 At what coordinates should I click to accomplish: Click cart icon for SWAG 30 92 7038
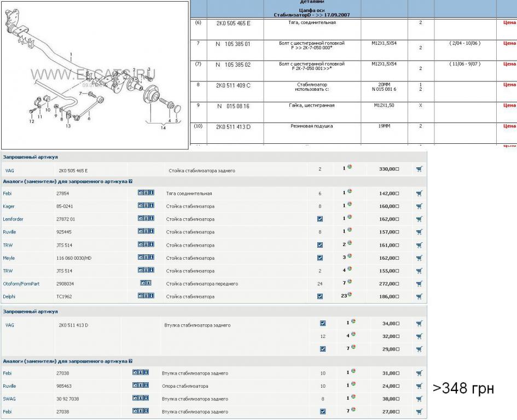point(419,399)
